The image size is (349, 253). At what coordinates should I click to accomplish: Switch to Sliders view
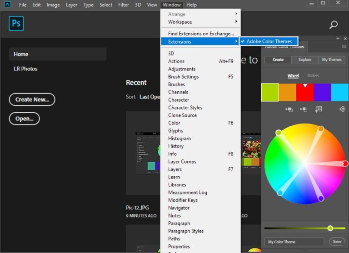pos(313,76)
